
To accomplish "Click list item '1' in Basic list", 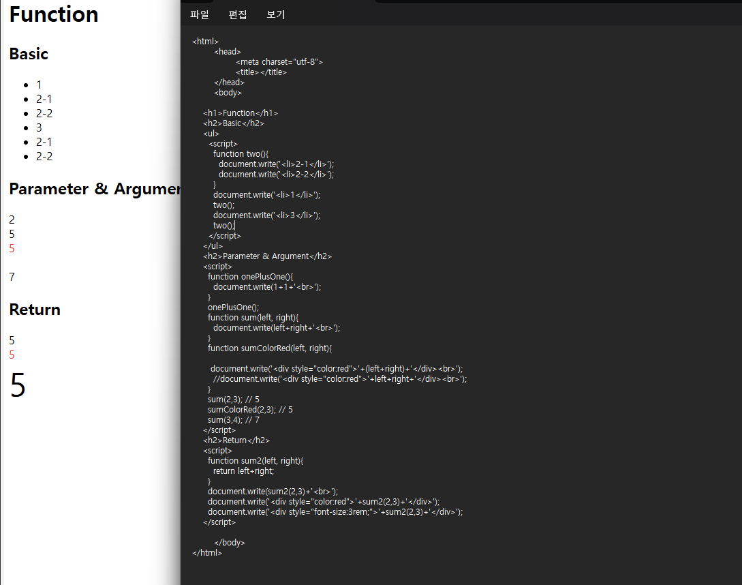I will pyautogui.click(x=39, y=85).
